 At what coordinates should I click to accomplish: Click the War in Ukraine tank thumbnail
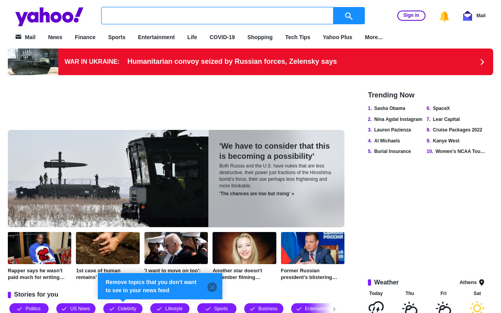click(x=33, y=62)
